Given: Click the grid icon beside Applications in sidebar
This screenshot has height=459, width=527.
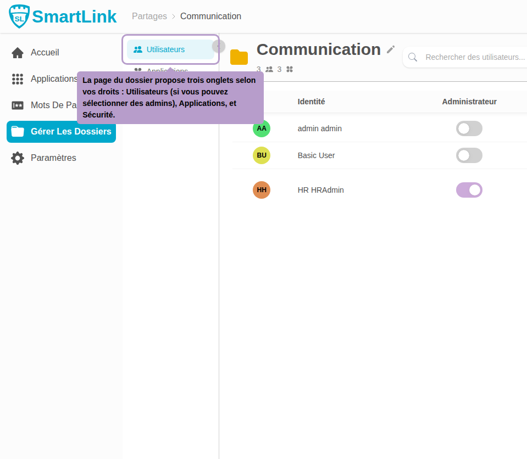Looking at the screenshot, I should point(18,79).
